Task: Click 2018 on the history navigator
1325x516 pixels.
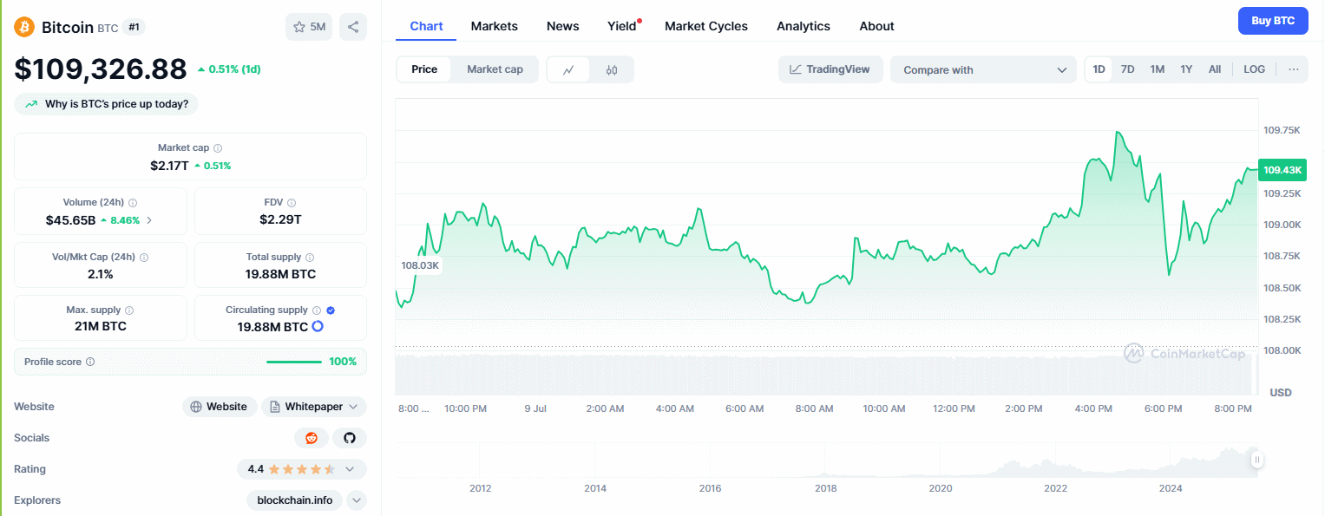Action: (x=825, y=488)
